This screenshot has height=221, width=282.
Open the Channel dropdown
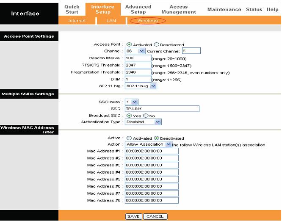(x=135, y=51)
